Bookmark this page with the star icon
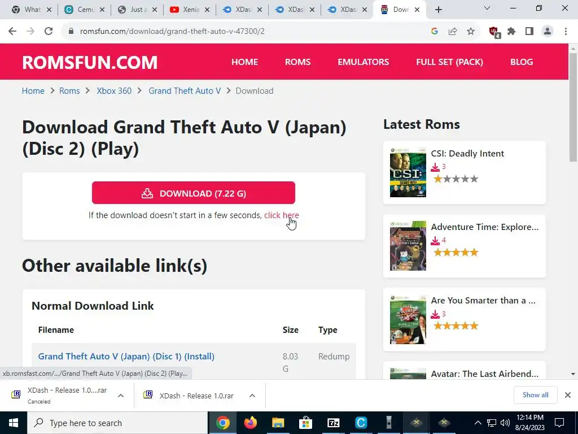 471,32
